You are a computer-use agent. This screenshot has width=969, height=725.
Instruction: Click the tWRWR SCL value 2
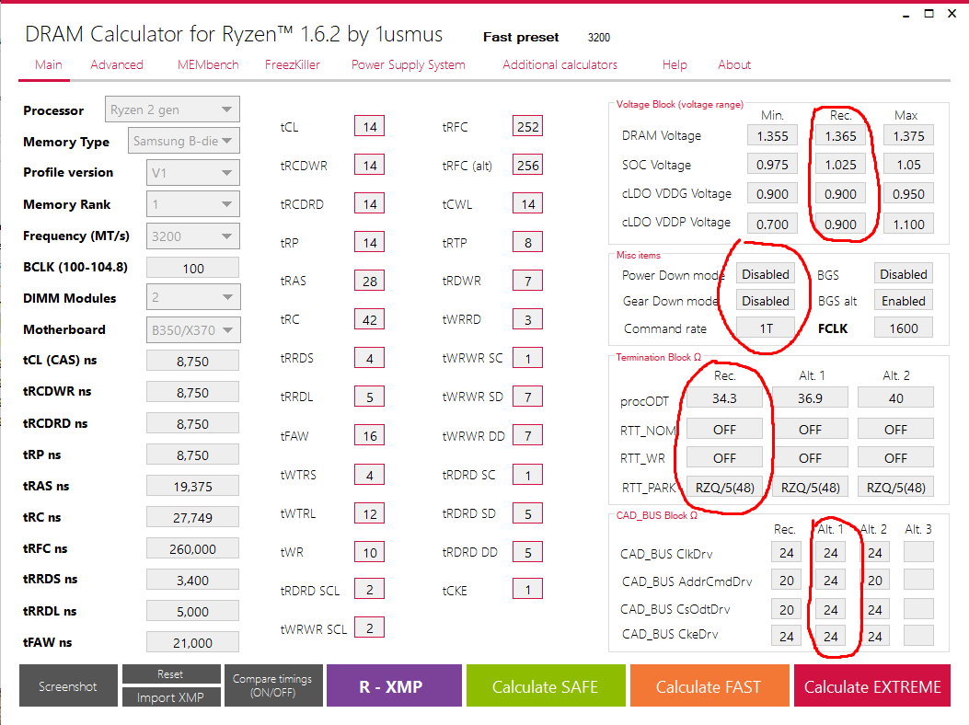click(x=370, y=628)
